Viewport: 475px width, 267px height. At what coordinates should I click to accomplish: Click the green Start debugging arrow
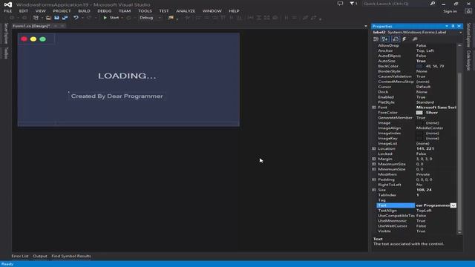coord(105,18)
